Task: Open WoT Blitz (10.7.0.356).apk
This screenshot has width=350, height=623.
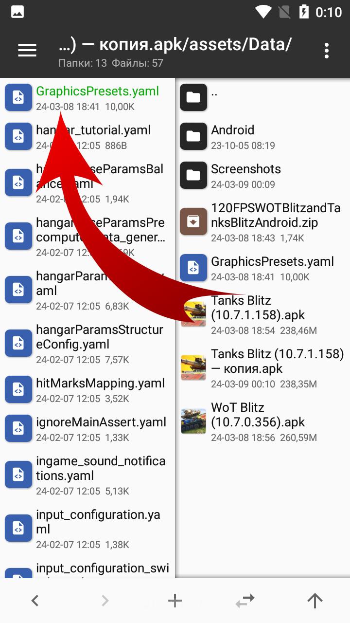Action: point(262,421)
